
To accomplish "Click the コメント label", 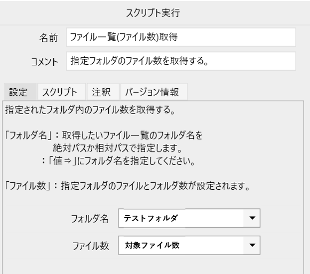I will pos(44,62).
